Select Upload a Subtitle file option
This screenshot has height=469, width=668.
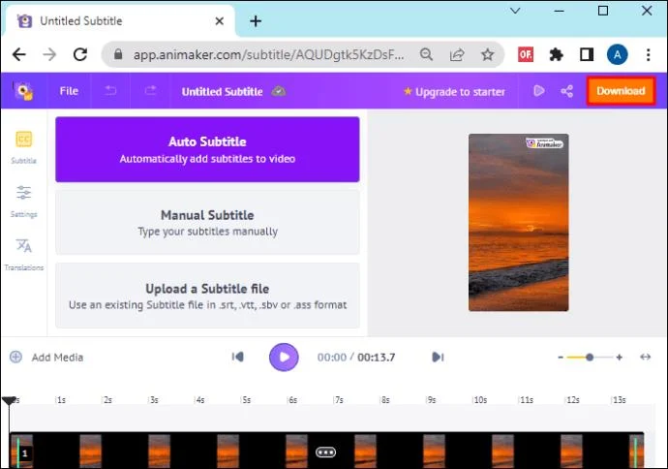click(x=207, y=296)
